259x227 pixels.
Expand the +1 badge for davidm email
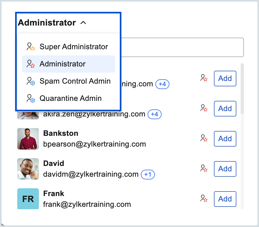tap(148, 175)
